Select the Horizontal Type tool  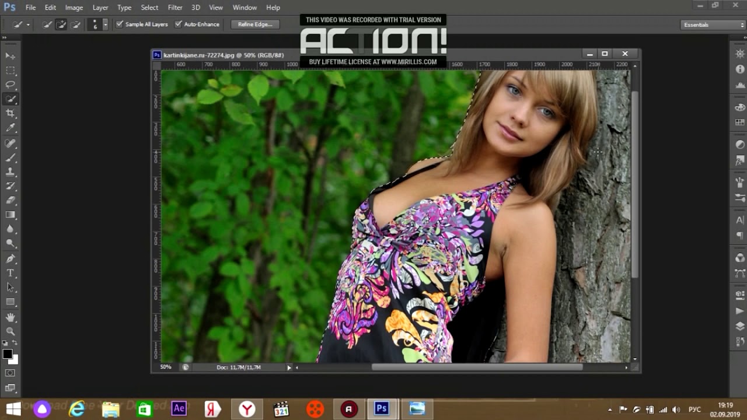[11, 273]
